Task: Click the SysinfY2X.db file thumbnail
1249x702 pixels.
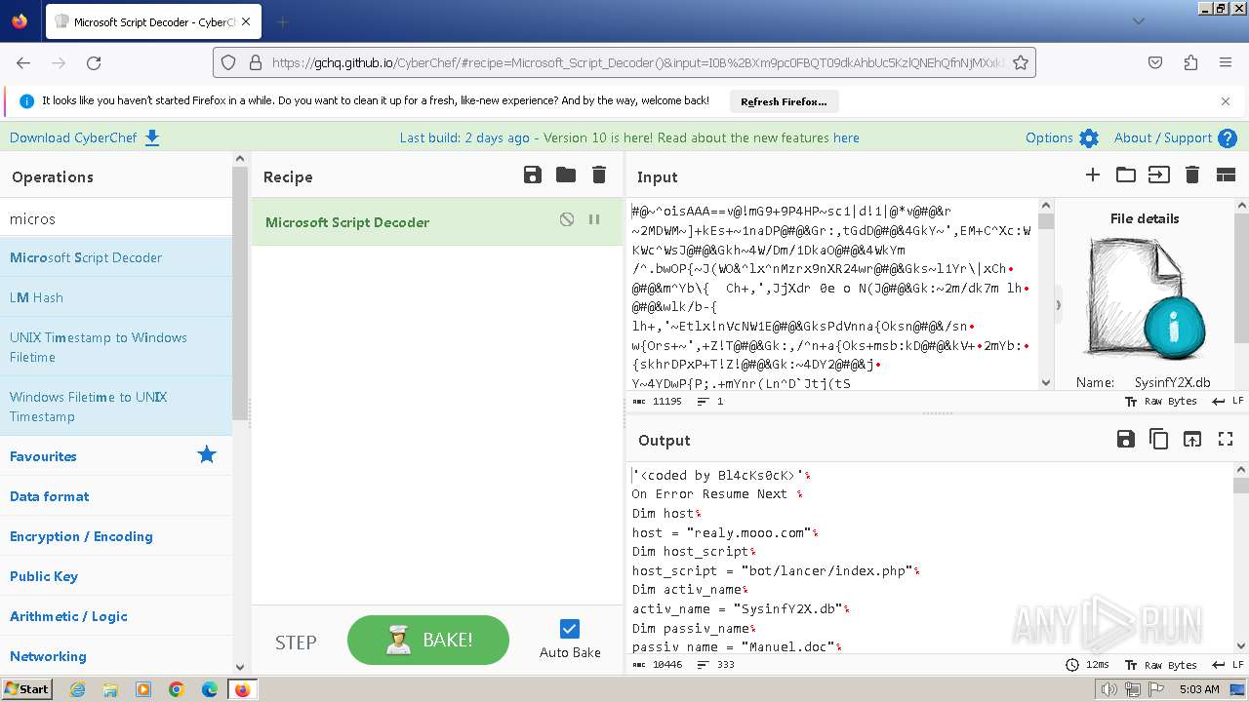Action: 1147,300
